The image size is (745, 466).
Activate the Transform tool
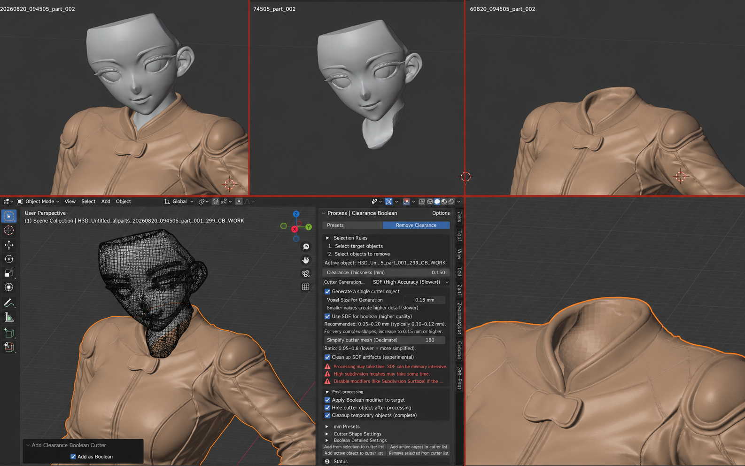coord(9,287)
